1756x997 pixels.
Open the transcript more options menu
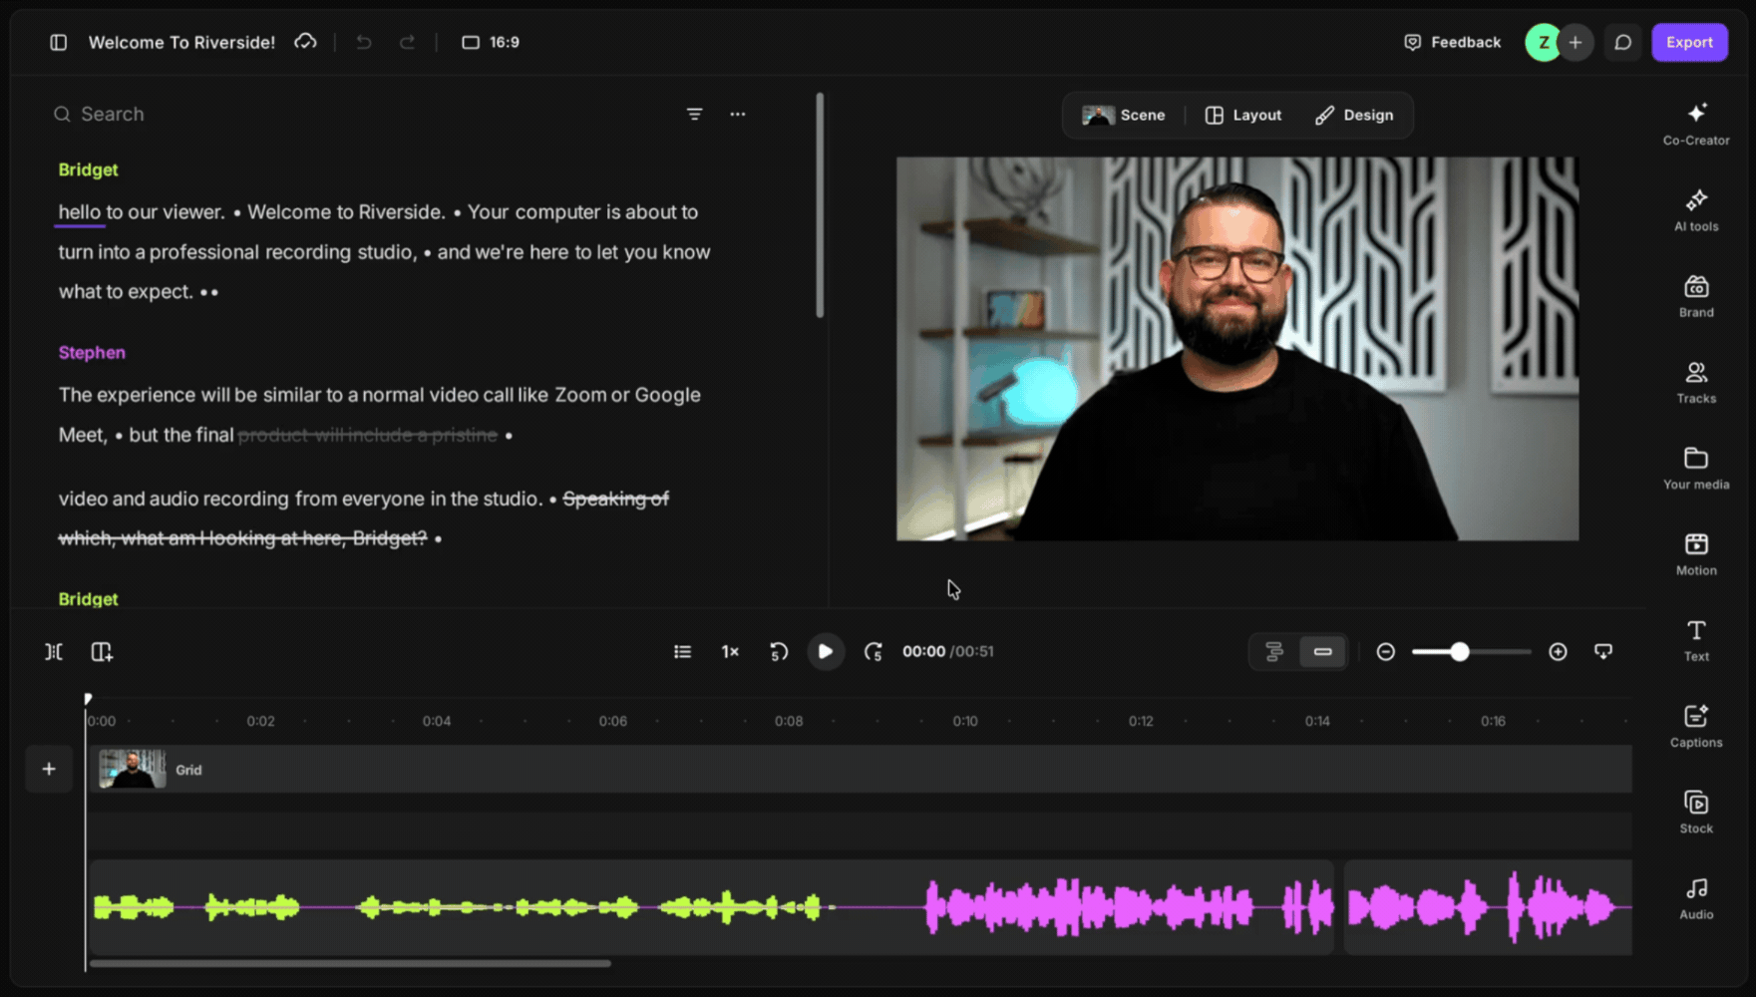click(x=738, y=114)
